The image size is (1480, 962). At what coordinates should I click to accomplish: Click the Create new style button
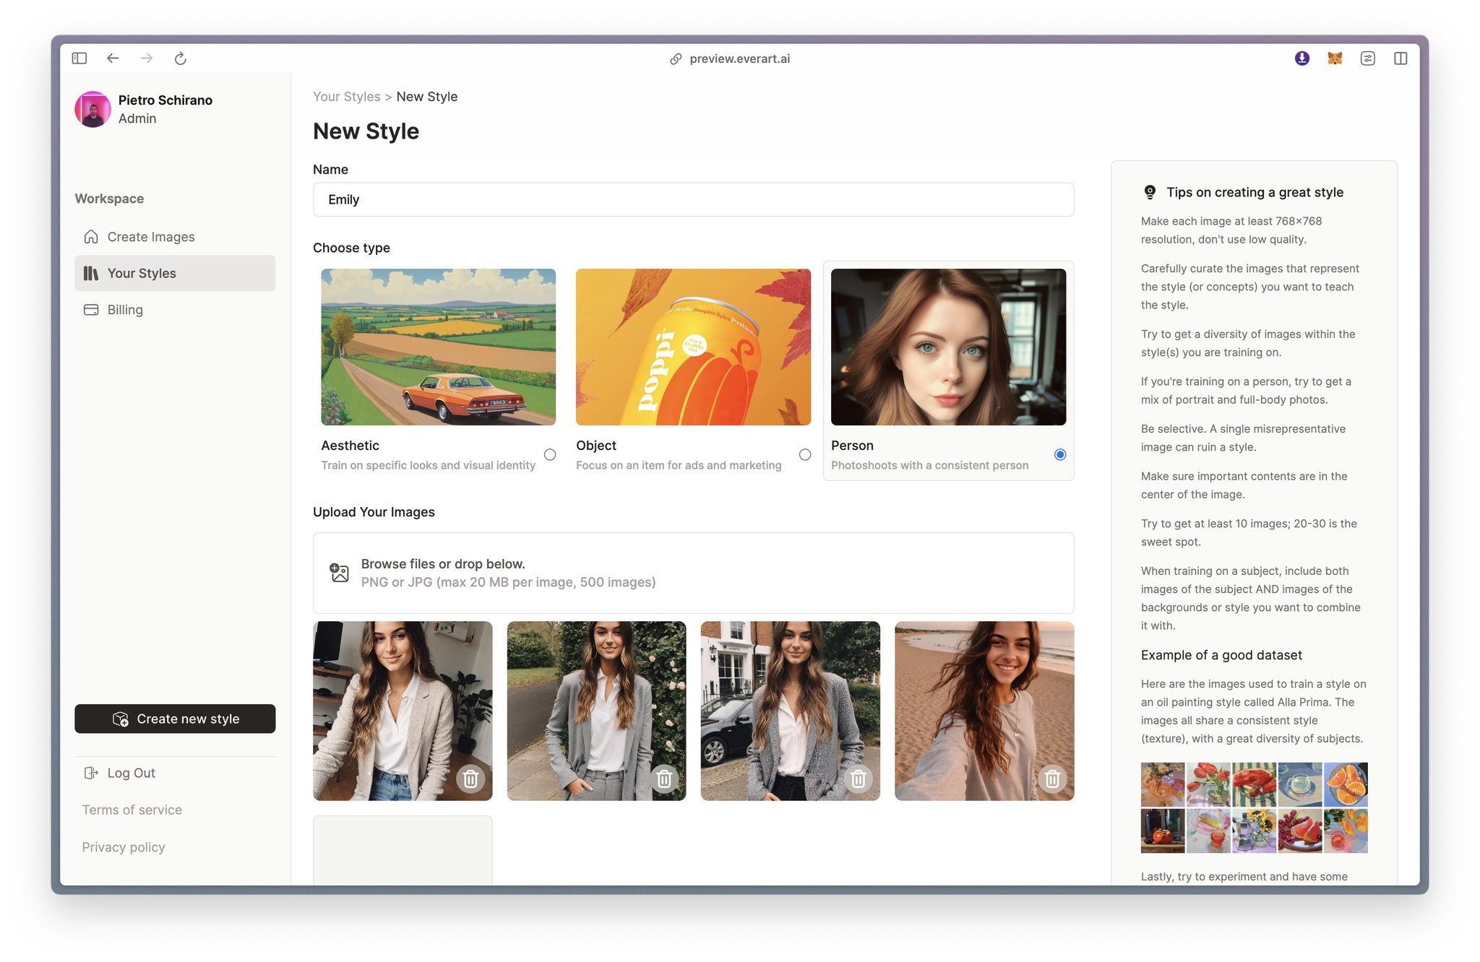coord(175,719)
